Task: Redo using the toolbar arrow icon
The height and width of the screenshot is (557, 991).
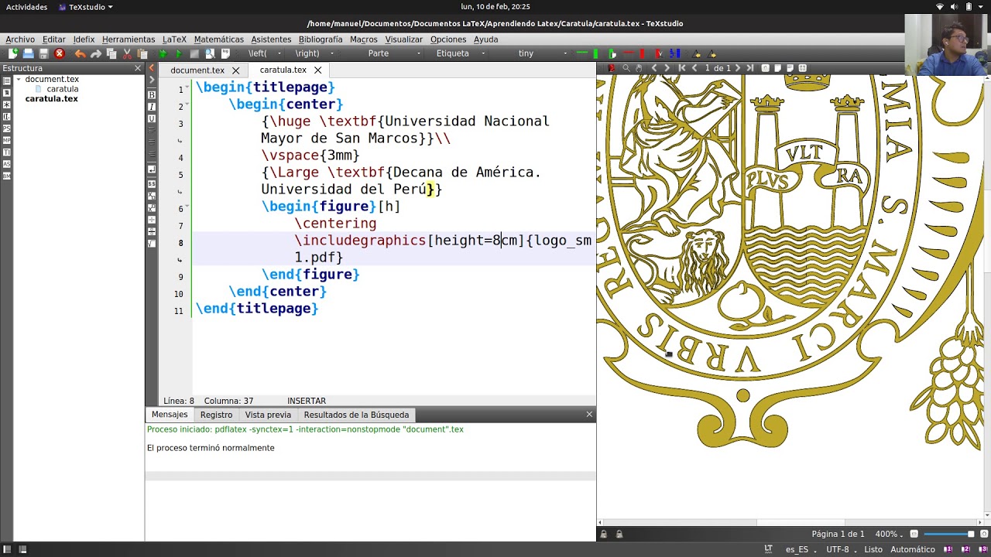Action: tap(95, 53)
